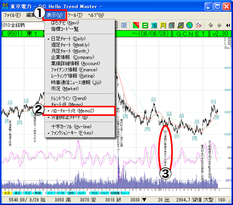The height and width of the screenshot is (205, 233).
Task: Open the ファイル(F) menu
Action: coord(12,15)
